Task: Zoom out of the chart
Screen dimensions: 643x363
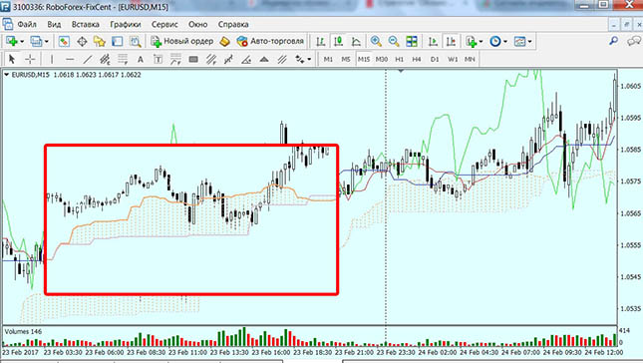Action: coord(393,42)
